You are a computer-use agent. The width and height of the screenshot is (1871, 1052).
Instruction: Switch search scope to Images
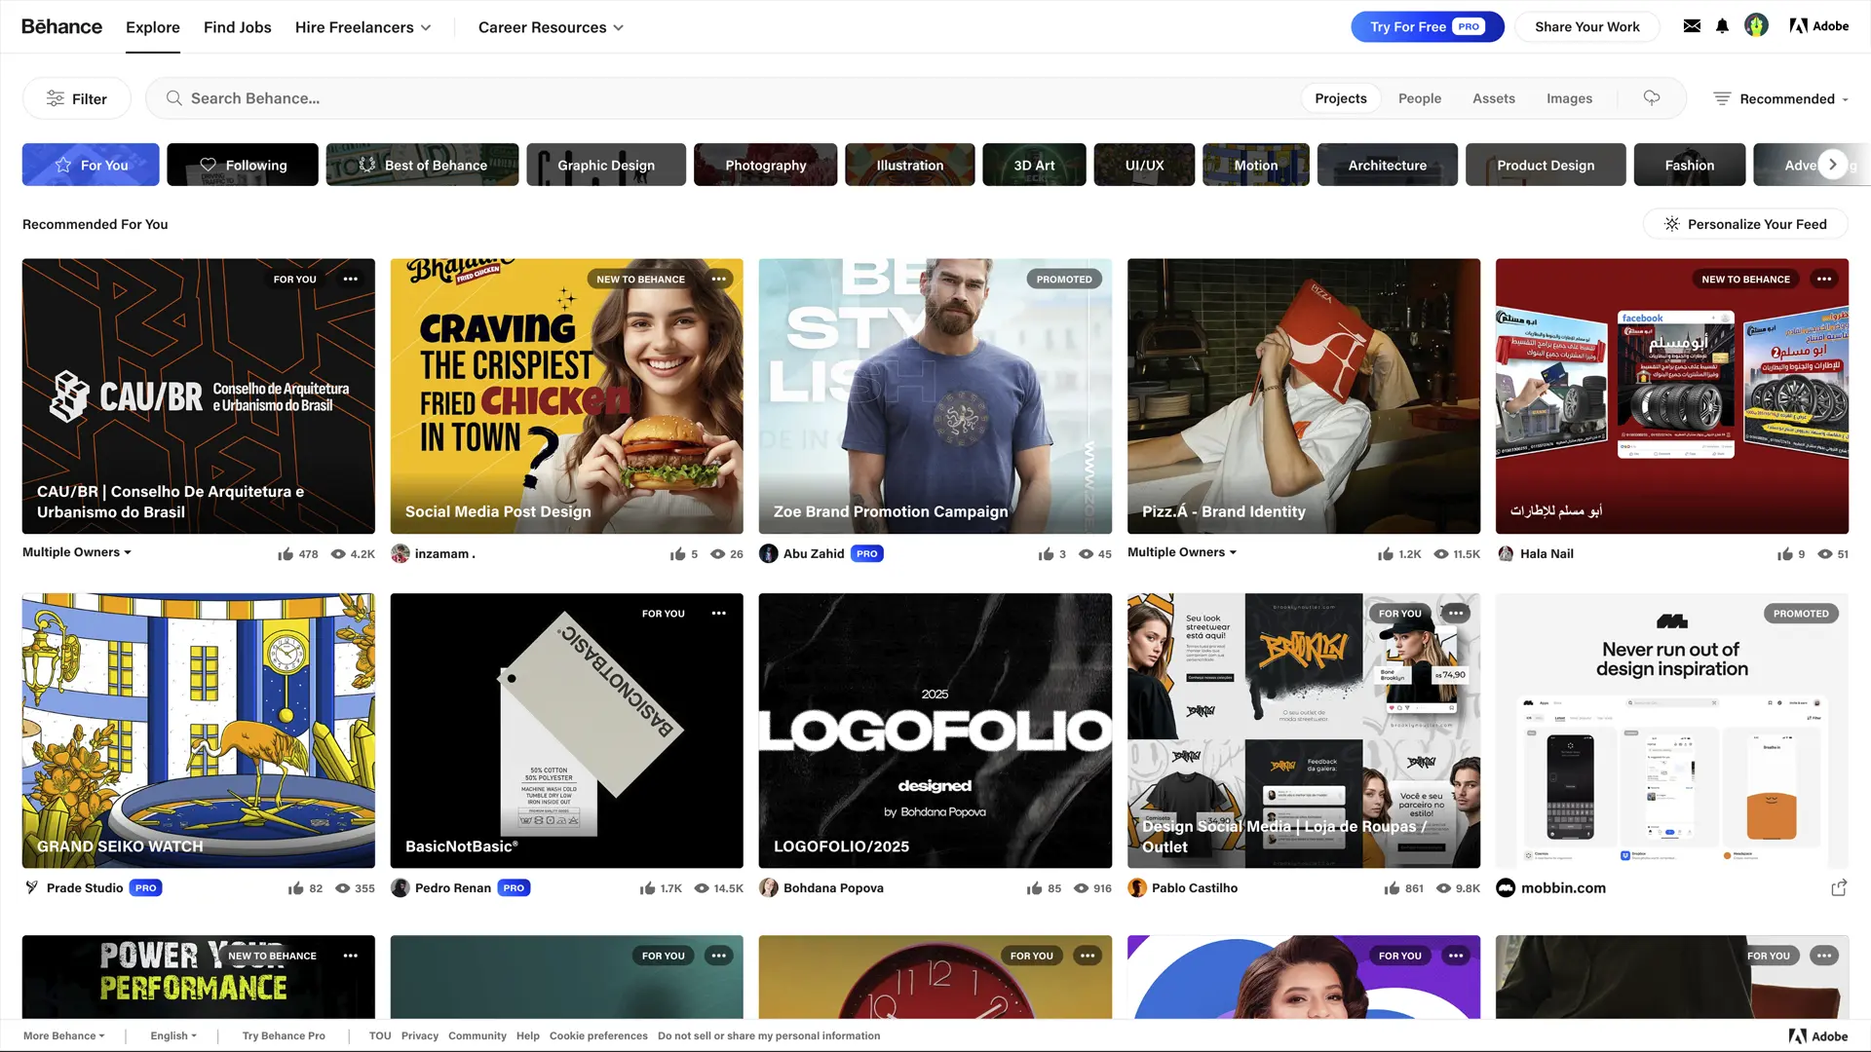[x=1569, y=98]
